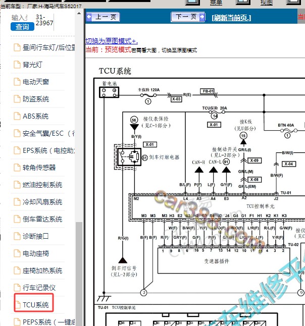The height and width of the screenshot is (326, 305).
Task: Select 背光灯 in the circuit list
Action: pyautogui.click(x=32, y=65)
